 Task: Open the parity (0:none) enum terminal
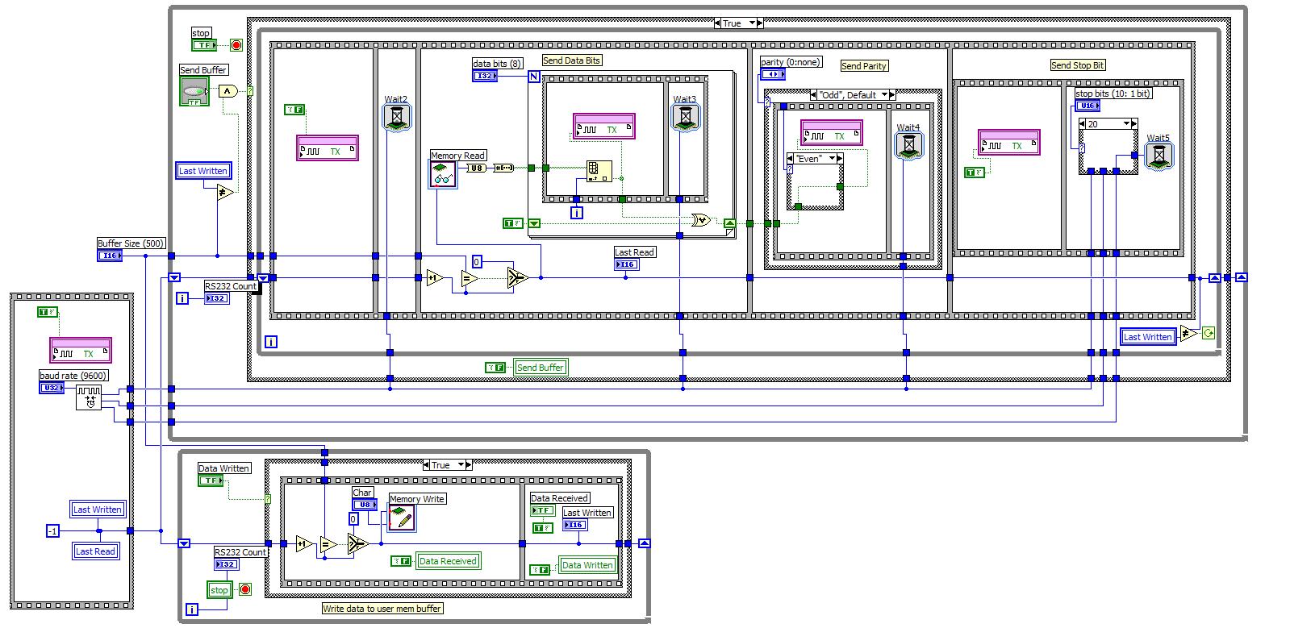coord(773,74)
